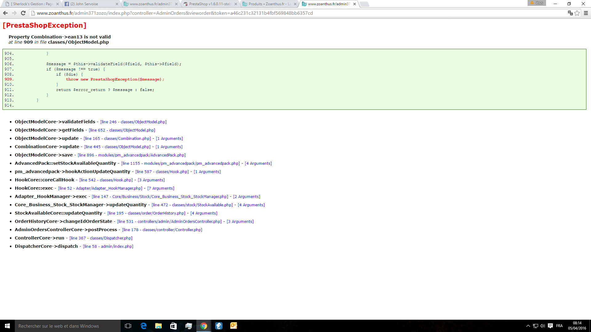Open the Chrome menu (hamburger icon)
Image resolution: width=591 pixels, height=332 pixels.
[586, 13]
